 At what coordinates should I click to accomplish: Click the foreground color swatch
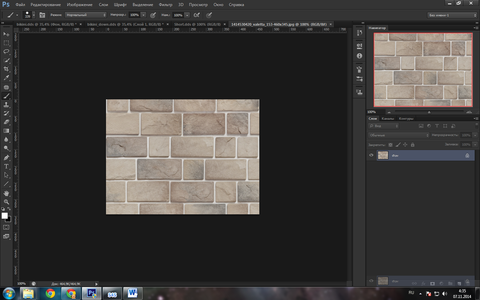5,216
